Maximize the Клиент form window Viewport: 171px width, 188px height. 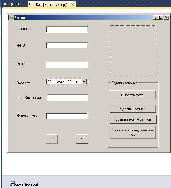coord(160,17)
